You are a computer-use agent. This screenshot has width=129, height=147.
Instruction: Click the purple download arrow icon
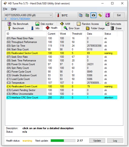(x=107, y=15)
